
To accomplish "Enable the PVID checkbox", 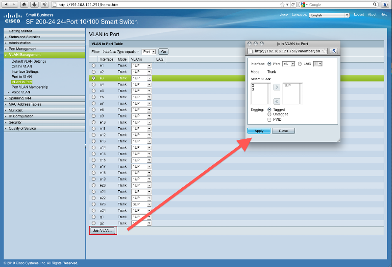I will tap(269, 119).
